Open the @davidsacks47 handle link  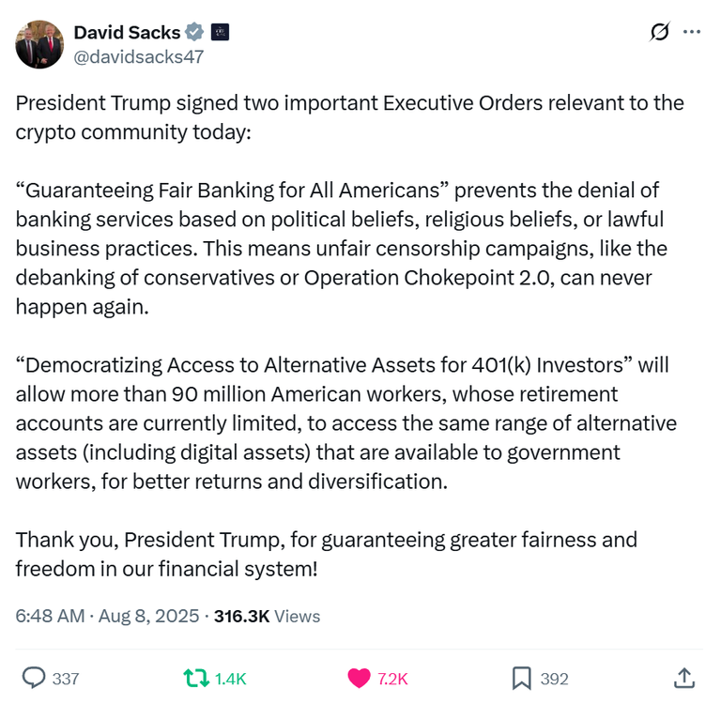138,57
